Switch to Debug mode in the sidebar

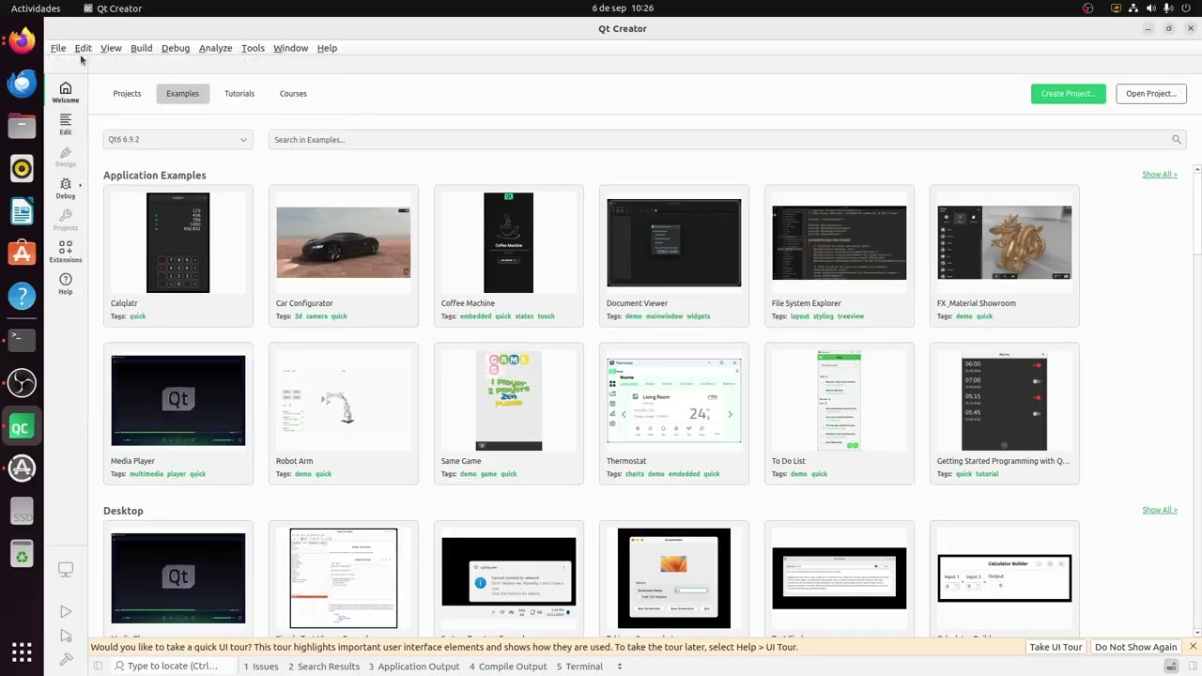pos(65,188)
